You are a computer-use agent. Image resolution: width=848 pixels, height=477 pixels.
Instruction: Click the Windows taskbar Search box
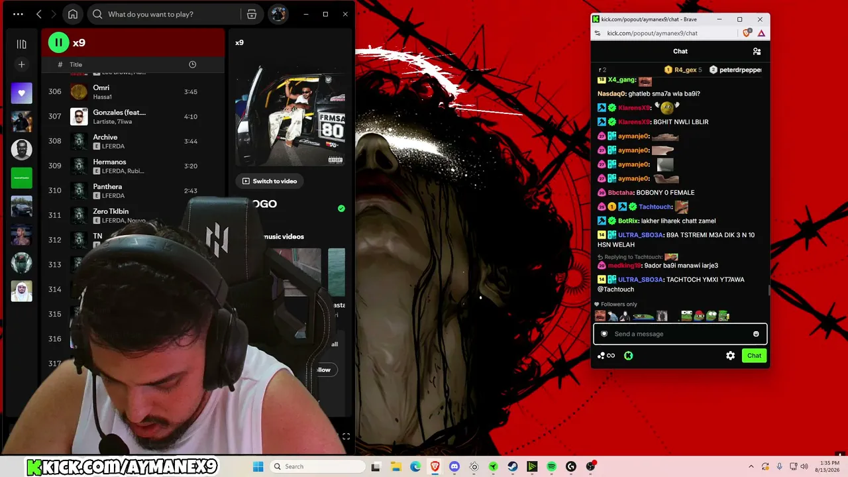click(x=318, y=466)
